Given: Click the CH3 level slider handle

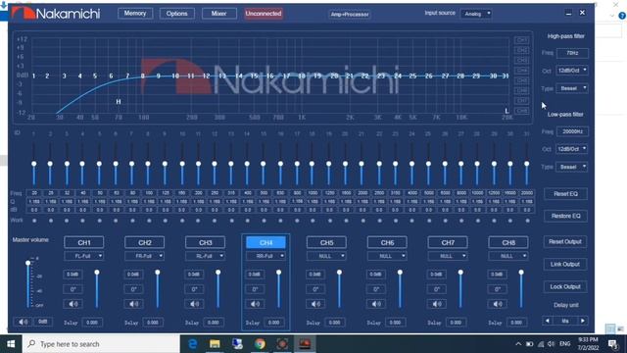Looking at the screenshot, I should [217, 273].
